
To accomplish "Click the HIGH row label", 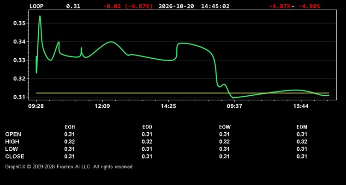I will [x=12, y=142].
